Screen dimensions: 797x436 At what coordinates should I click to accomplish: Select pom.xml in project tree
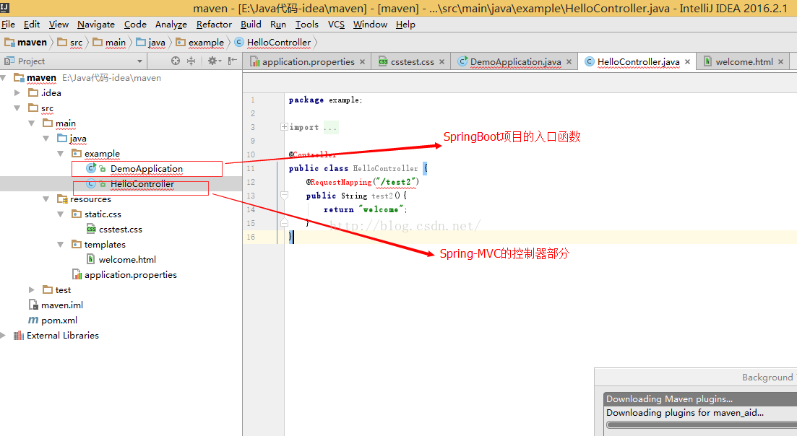(59, 321)
